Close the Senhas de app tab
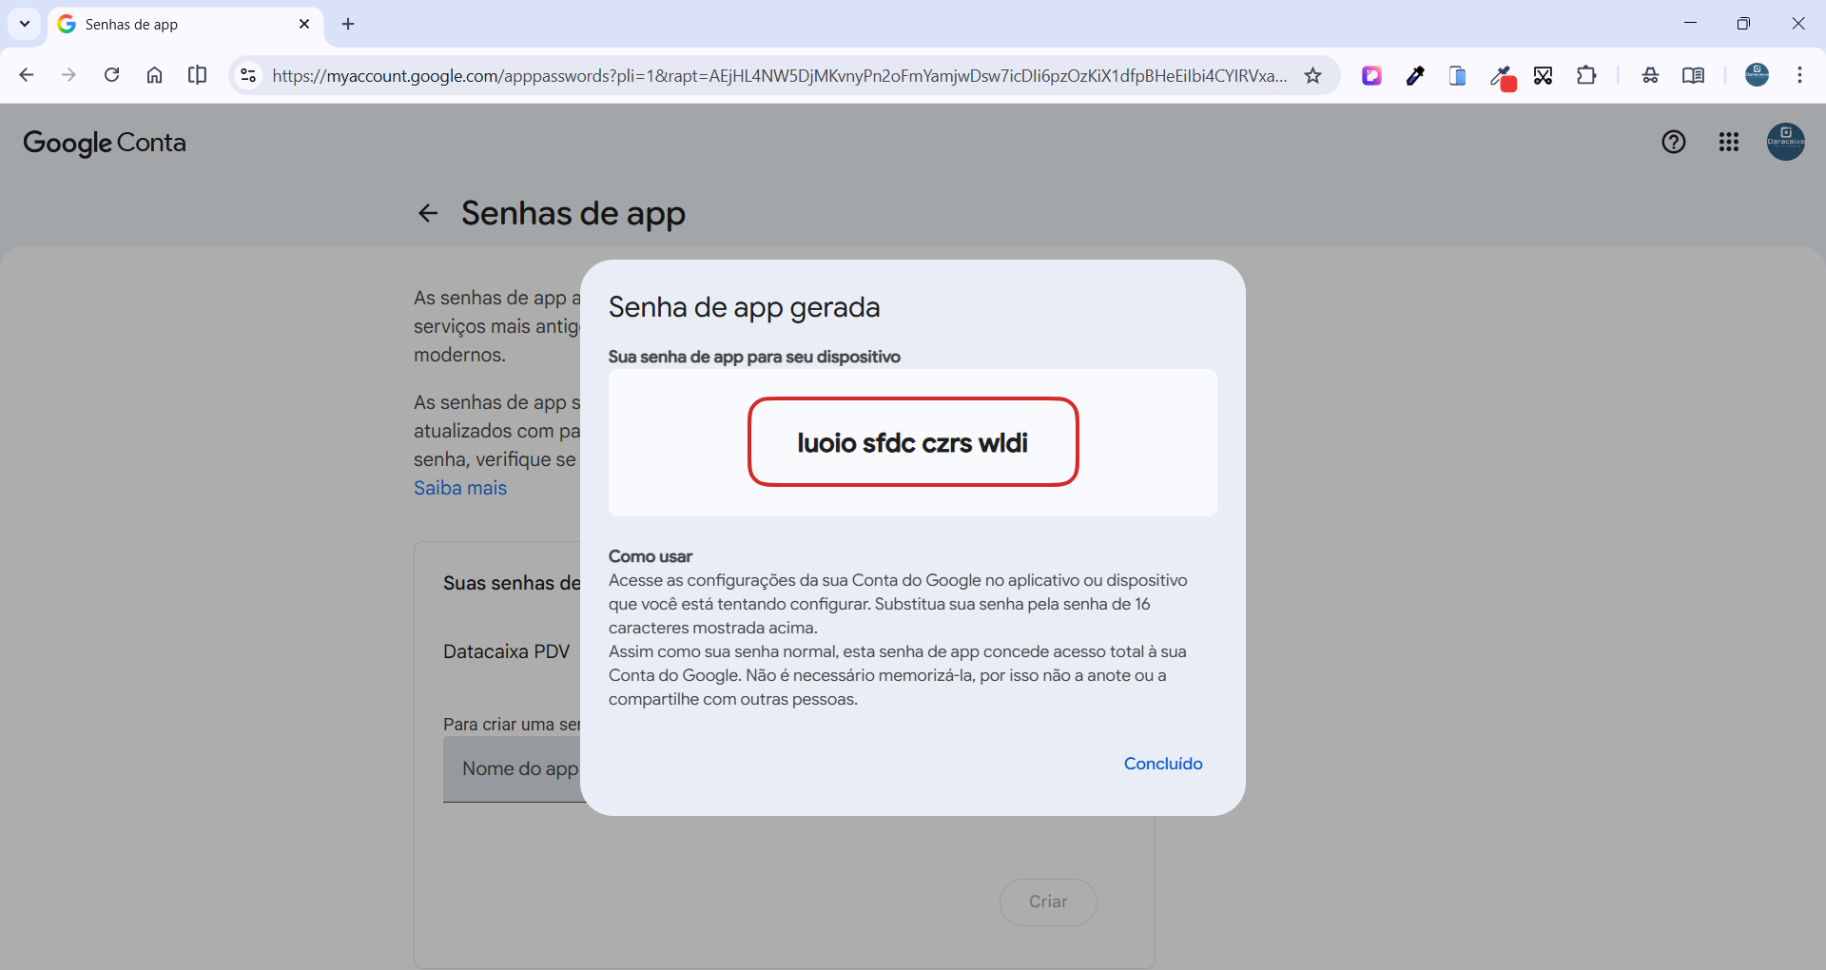Viewport: 1826px width, 970px height. tap(304, 24)
